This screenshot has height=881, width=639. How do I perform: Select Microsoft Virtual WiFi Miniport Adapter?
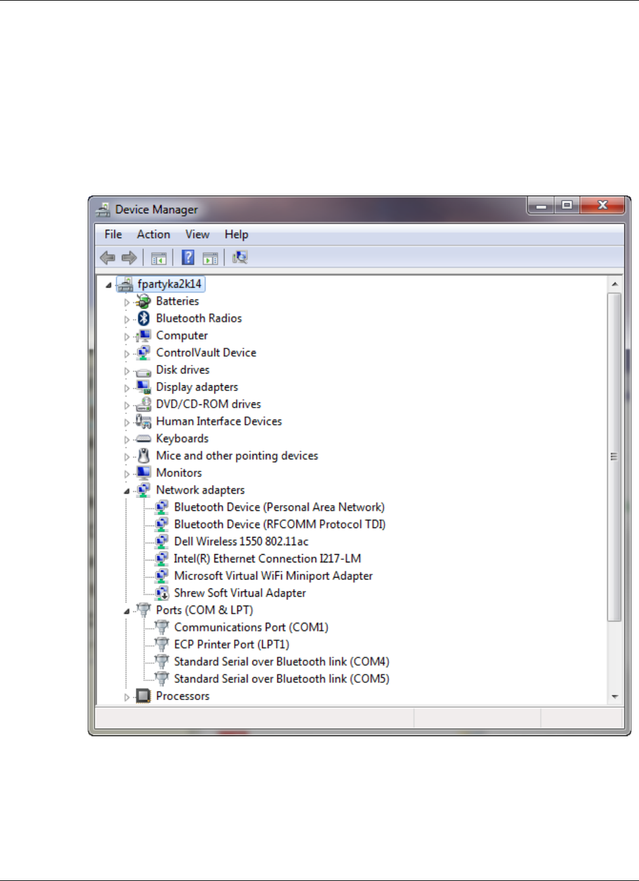(273, 576)
